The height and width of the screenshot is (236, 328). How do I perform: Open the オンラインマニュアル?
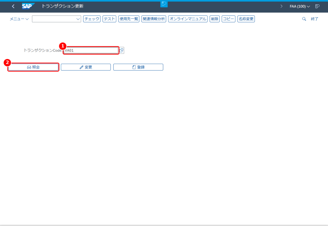point(188,19)
